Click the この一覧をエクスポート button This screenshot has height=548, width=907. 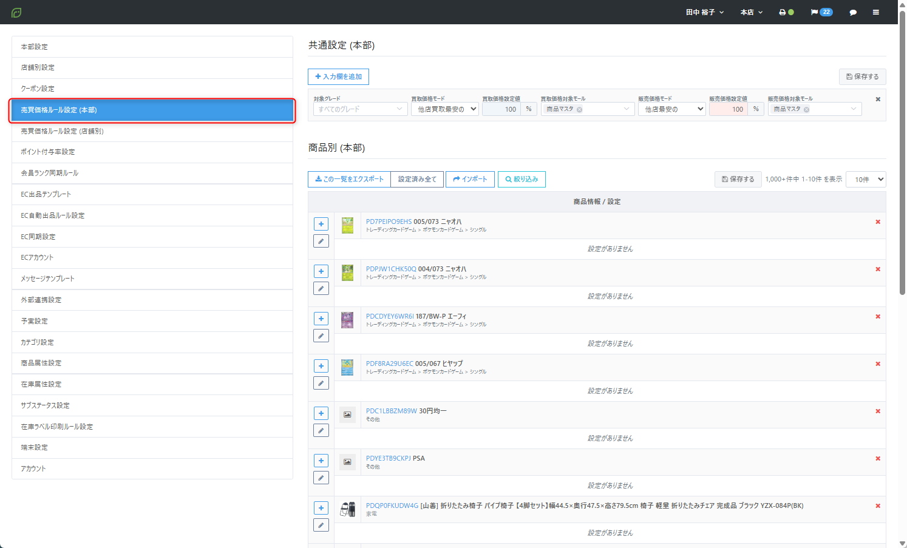pyautogui.click(x=349, y=179)
